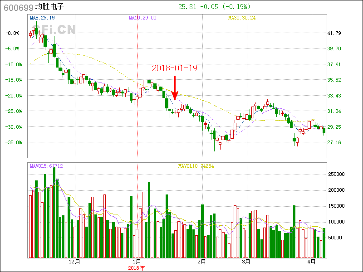Click the MAVOL10:74284 volume label

(x=196, y=166)
